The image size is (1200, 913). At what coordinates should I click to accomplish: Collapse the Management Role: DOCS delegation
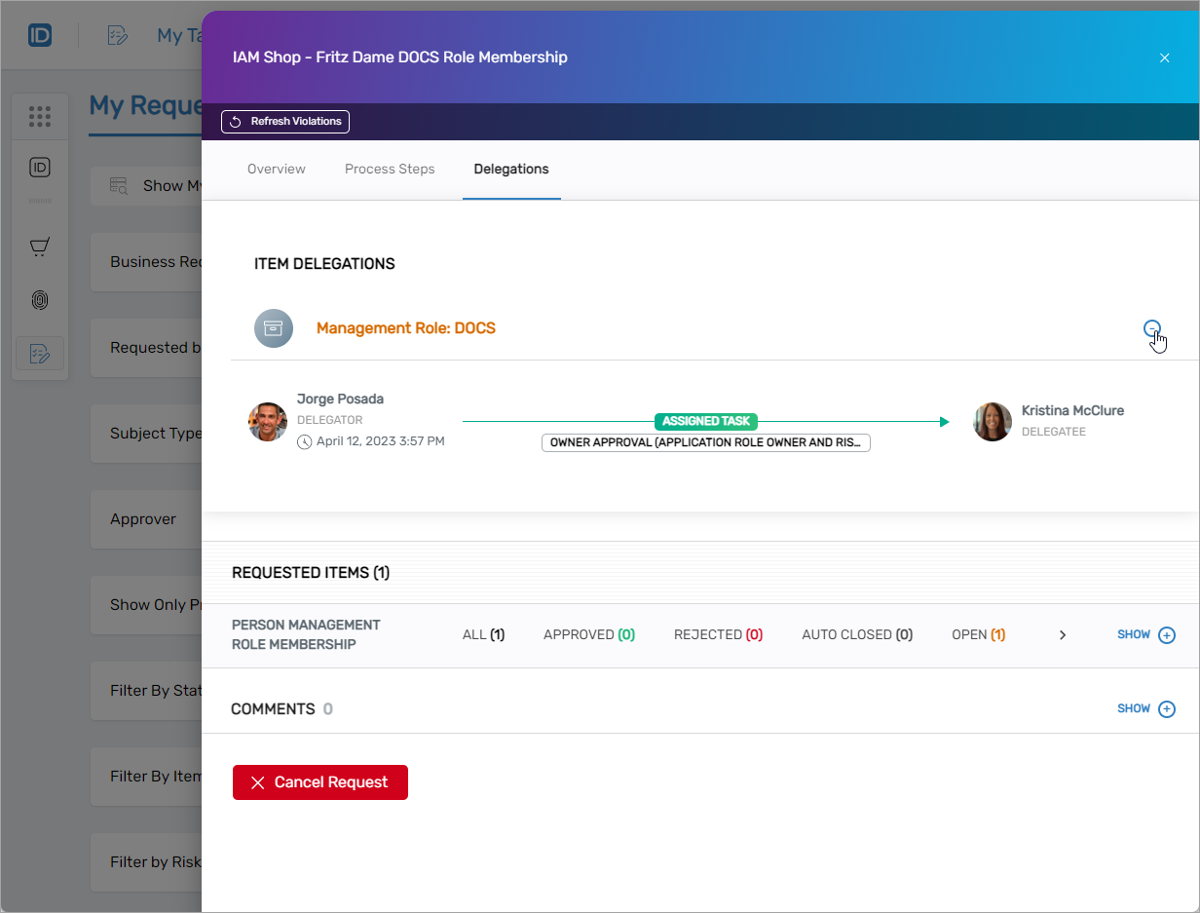coord(1151,328)
